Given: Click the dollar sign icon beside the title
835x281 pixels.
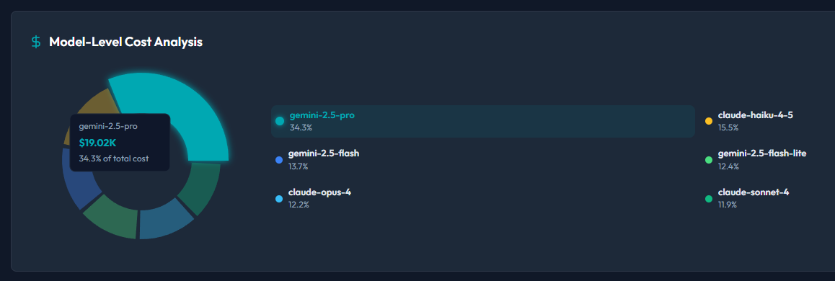Looking at the screenshot, I should coord(35,42).
